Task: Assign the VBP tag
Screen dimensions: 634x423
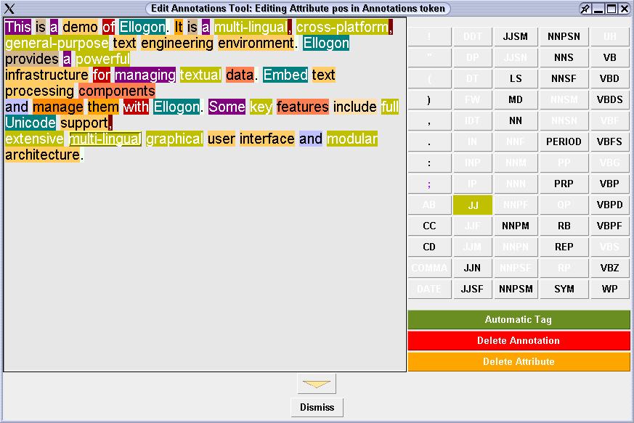Action: (610, 184)
